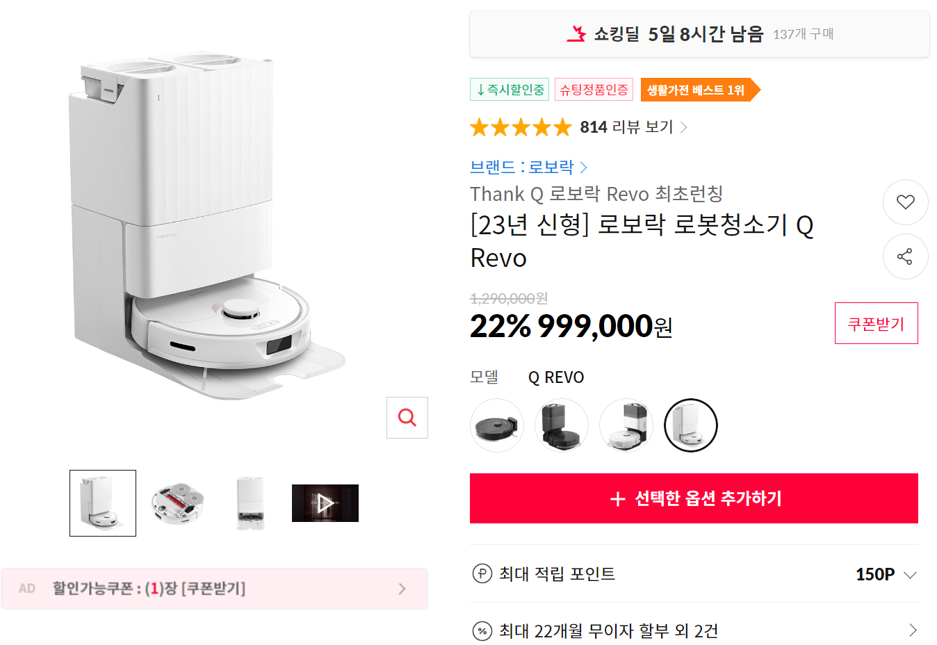Click the percent icon beside installment info
This screenshot has width=937, height=645.
(x=482, y=631)
